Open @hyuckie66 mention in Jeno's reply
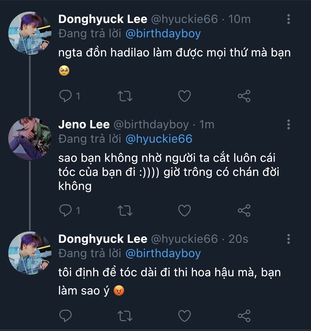This screenshot has height=331, width=311. 159,139
